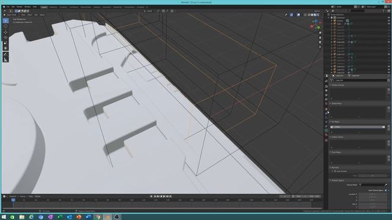The image size is (392, 220).
Task: Click current frame marker in timeline
Action: tap(13, 200)
